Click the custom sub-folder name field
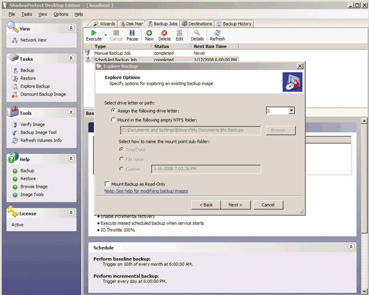The height and width of the screenshot is (295, 369). coord(206,169)
